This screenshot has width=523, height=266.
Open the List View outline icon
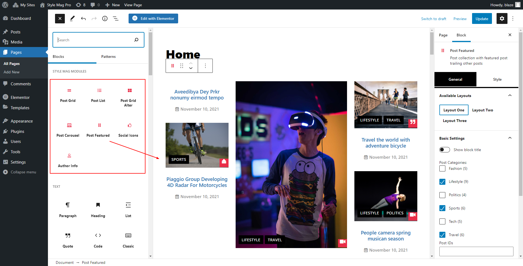coord(116,18)
